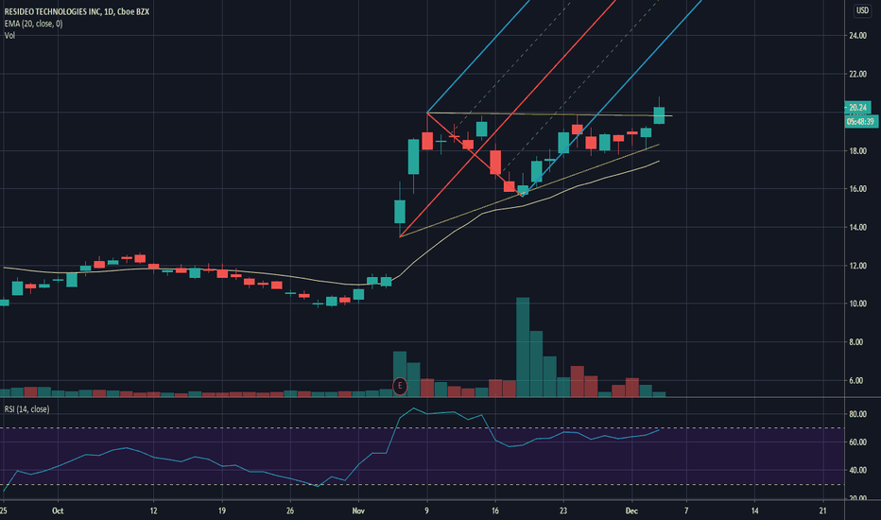Viewport: 881px width, 520px height.
Task: Click the RESIDEO TECHNOLOGIES INC symbol title
Action: point(77,11)
